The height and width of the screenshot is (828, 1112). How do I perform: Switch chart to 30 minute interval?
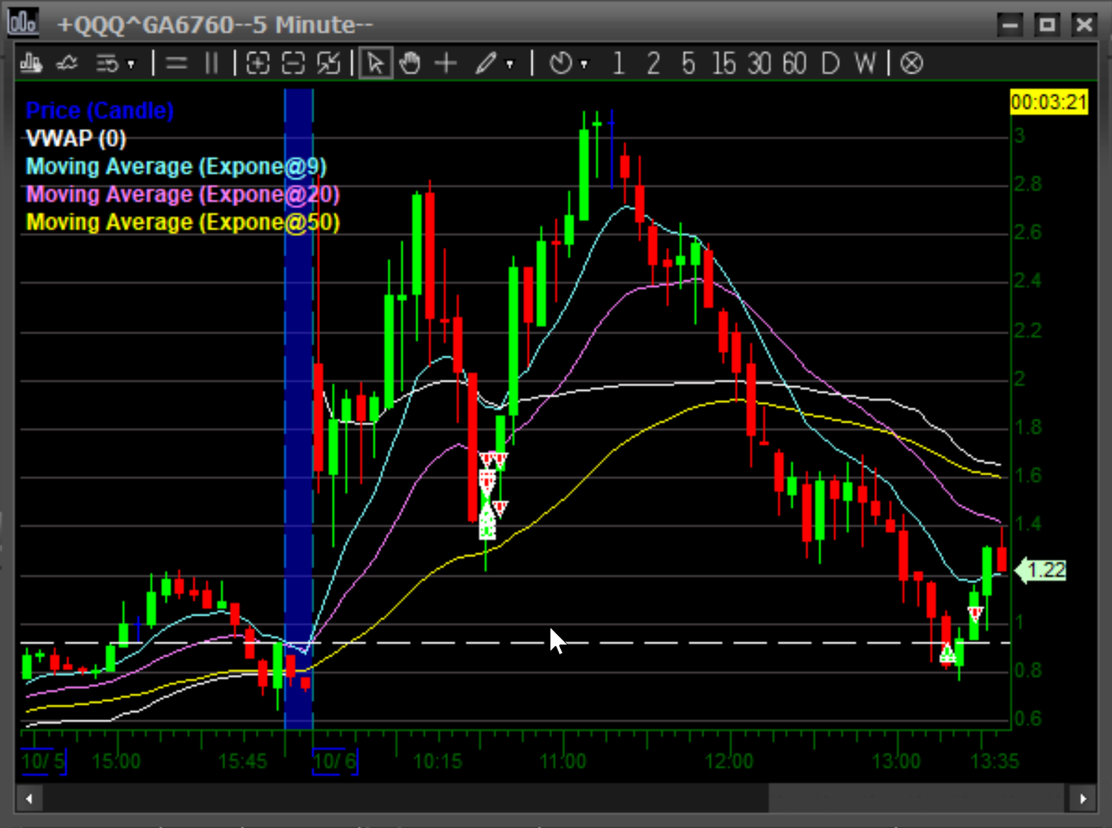(759, 63)
